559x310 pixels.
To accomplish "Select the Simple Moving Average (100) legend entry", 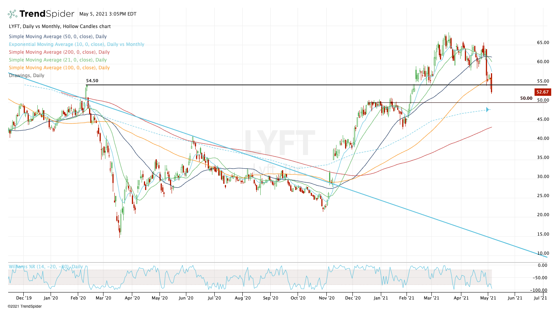I will pos(59,68).
